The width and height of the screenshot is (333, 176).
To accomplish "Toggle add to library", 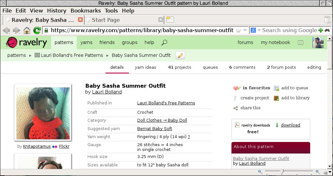I will pyautogui.click(x=276, y=98).
